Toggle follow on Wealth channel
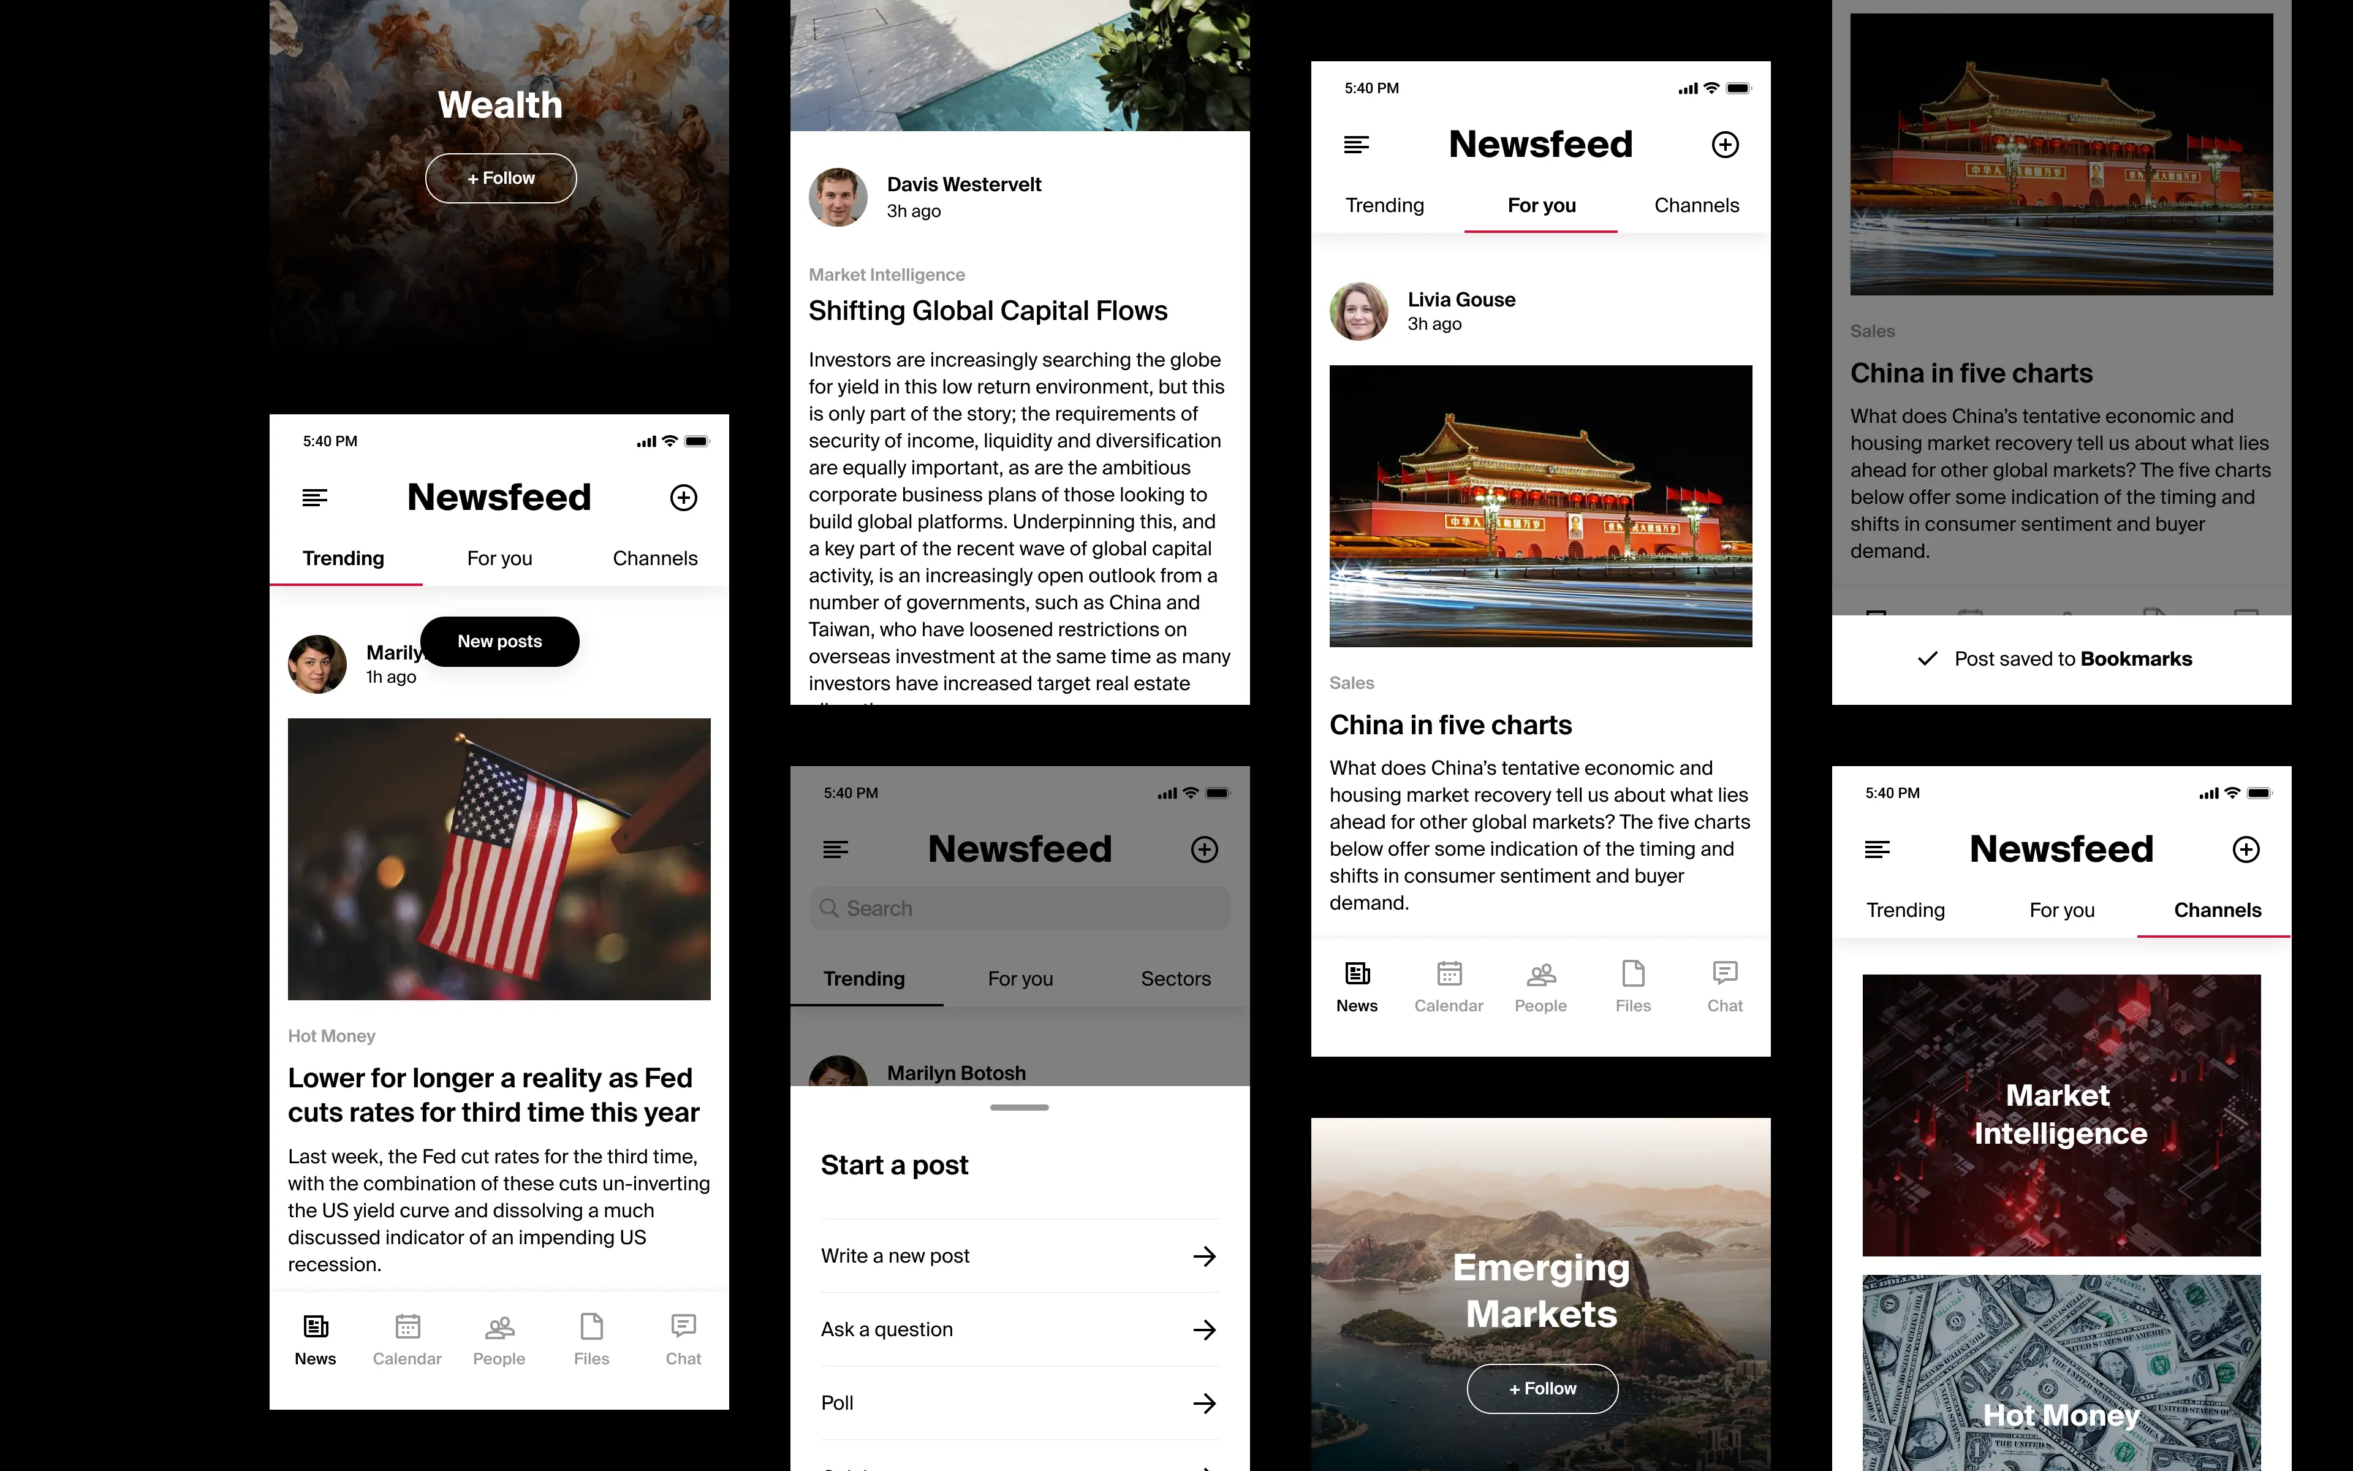The height and width of the screenshot is (1471, 2353). [x=500, y=177]
